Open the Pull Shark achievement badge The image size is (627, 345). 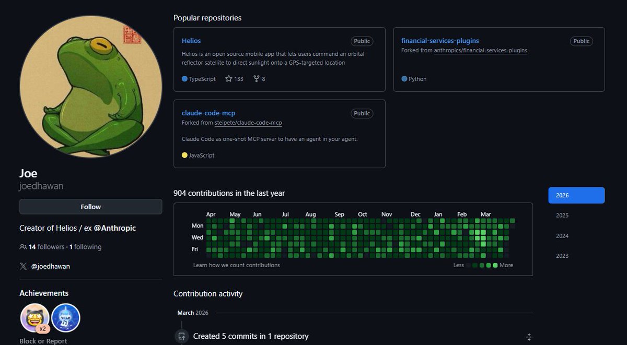[66, 318]
